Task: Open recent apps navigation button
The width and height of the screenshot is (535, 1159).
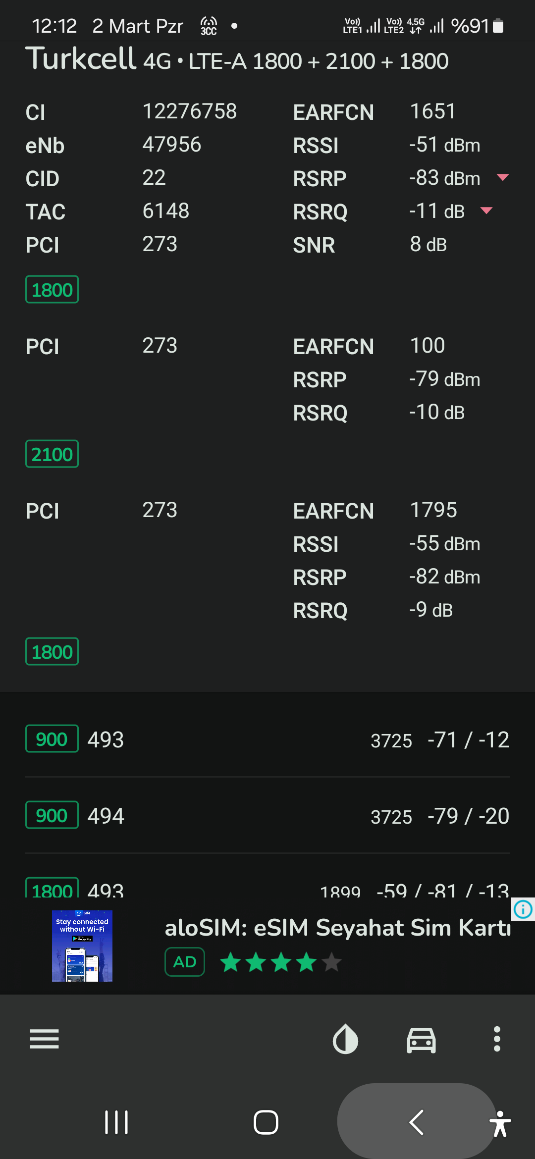Action: pyautogui.click(x=116, y=1122)
